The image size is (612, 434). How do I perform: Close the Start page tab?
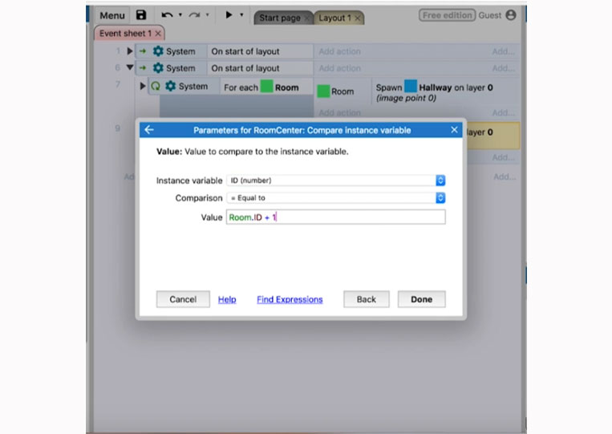click(x=307, y=18)
